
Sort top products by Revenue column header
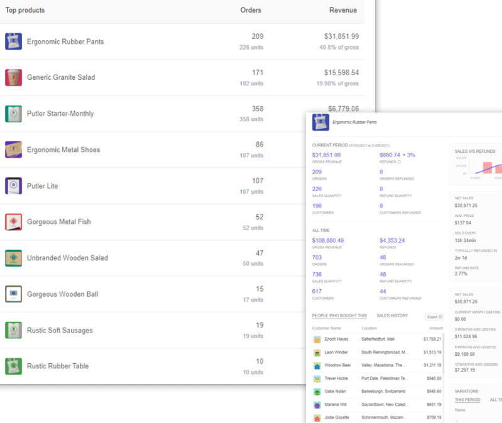[x=342, y=10]
